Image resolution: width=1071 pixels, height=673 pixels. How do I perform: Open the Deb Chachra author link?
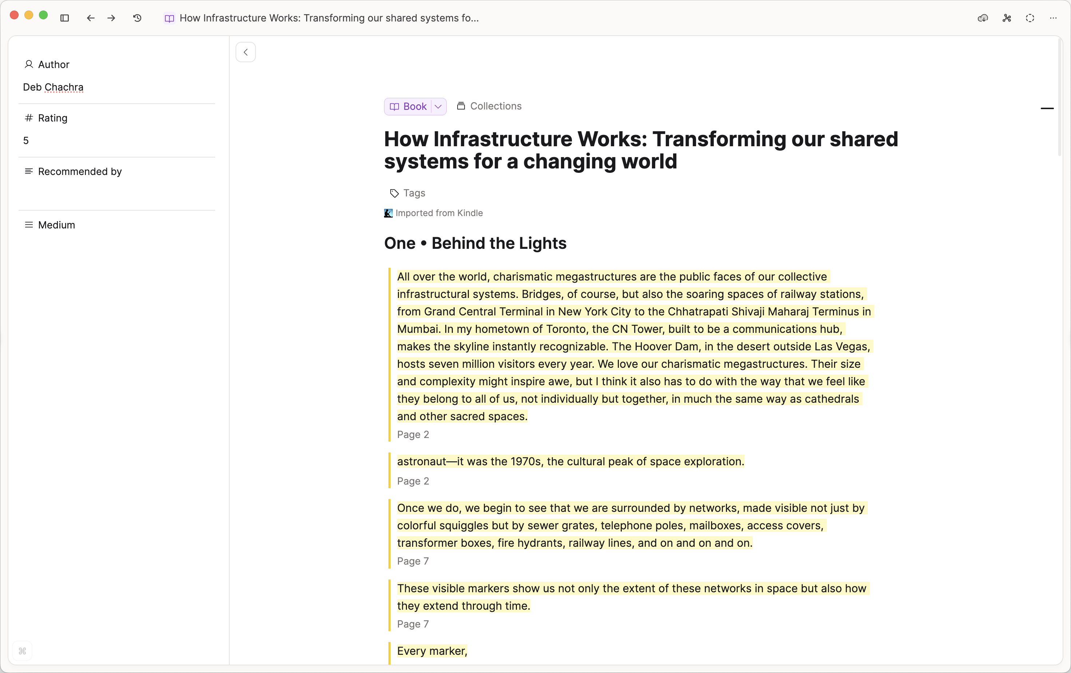tap(53, 87)
